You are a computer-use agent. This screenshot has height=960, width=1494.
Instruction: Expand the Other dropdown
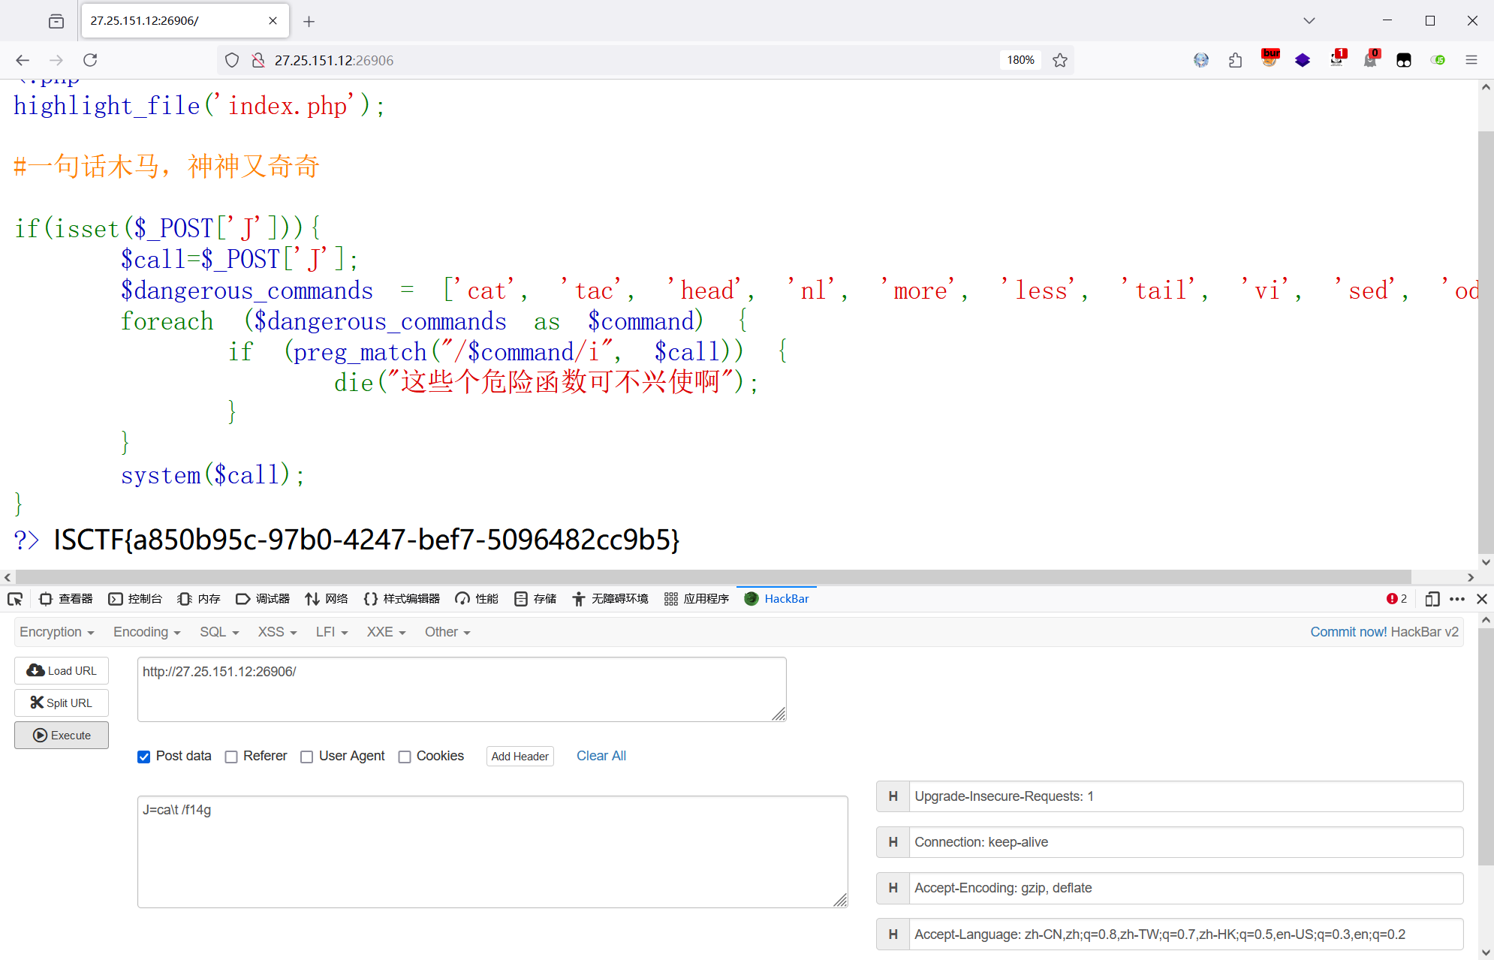447,632
